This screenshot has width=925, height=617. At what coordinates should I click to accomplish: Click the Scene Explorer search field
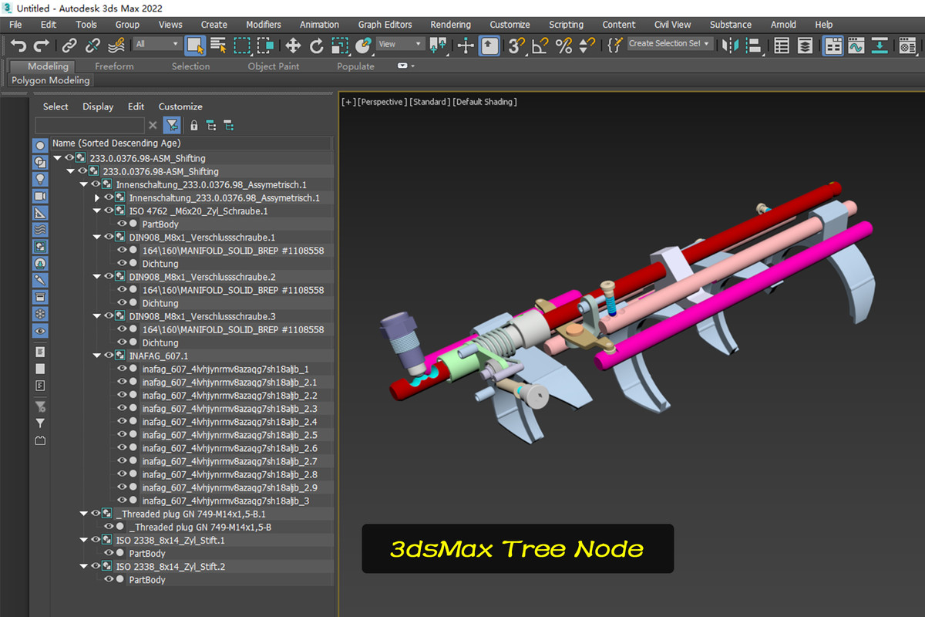[x=89, y=125]
